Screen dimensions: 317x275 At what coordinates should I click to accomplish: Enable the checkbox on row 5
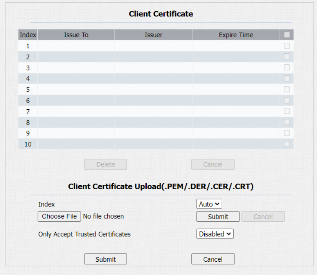point(287,89)
